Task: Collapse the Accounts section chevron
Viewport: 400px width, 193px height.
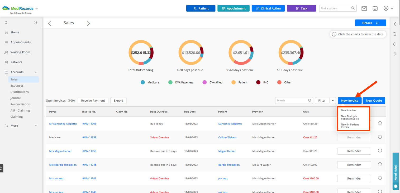Action: point(36,72)
